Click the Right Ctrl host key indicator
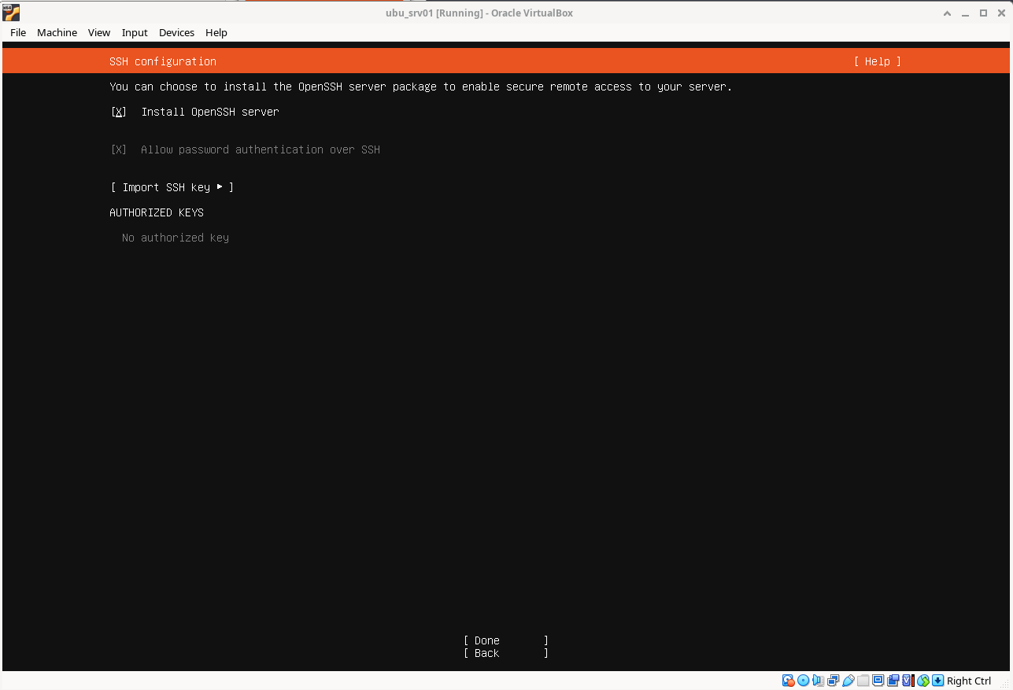The width and height of the screenshot is (1013, 690). point(968,681)
